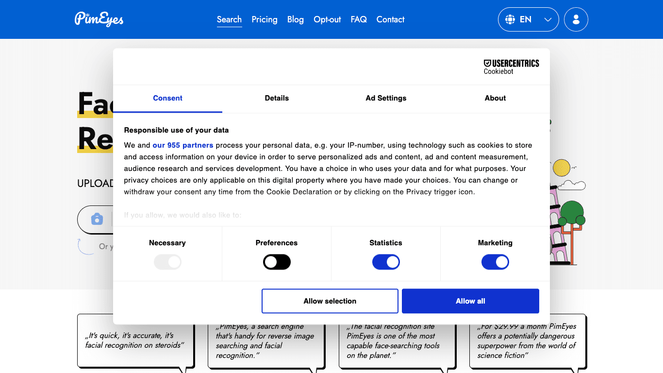
Task: Click the globe language icon
Action: point(510,19)
